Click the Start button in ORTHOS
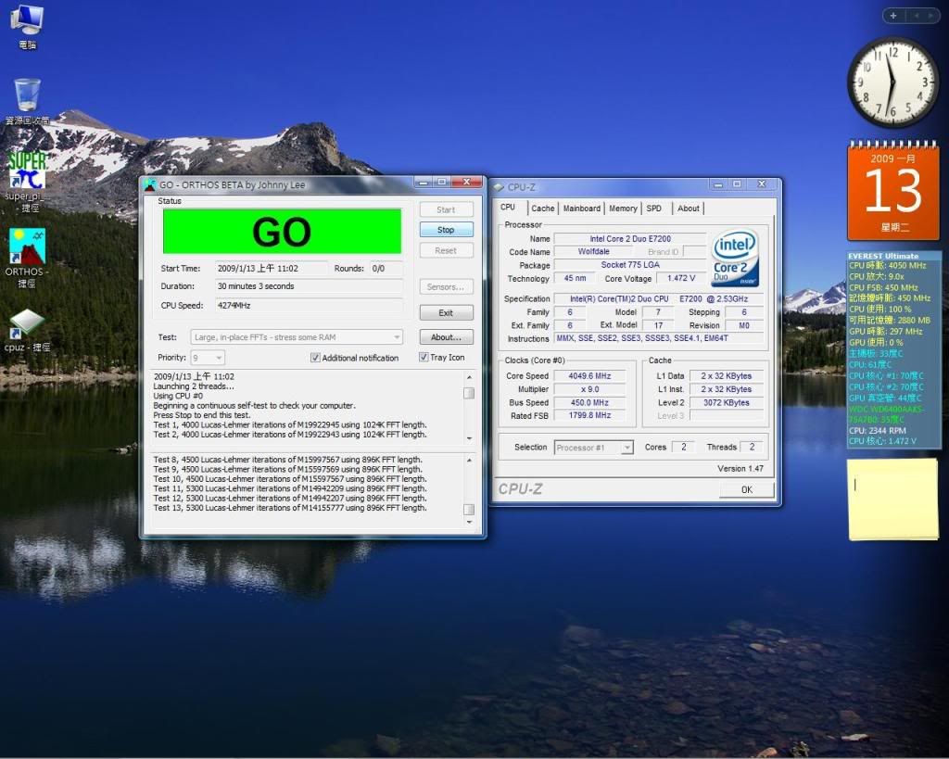The width and height of the screenshot is (949, 759). [446, 209]
